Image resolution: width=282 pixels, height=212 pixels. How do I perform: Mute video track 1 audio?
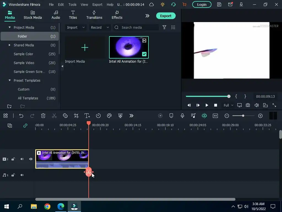click(x=22, y=159)
